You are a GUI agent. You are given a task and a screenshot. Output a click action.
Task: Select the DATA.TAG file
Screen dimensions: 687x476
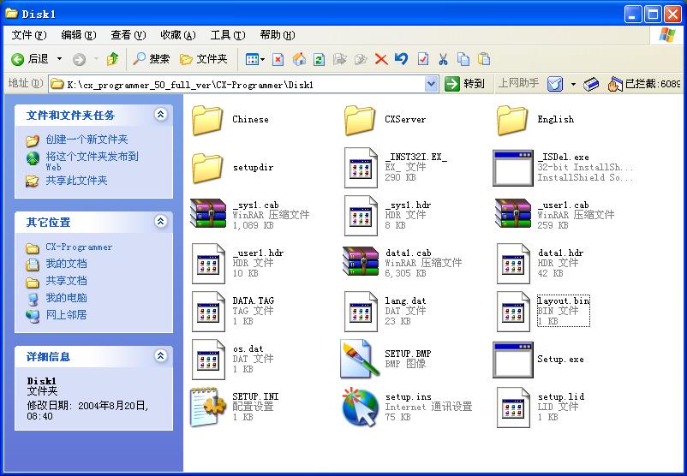pyautogui.click(x=233, y=311)
